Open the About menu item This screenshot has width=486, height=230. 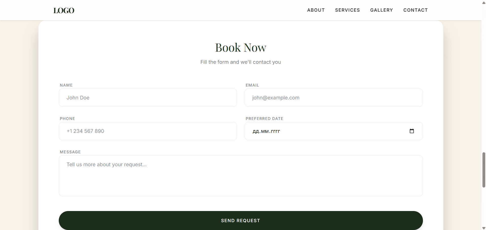click(316, 10)
